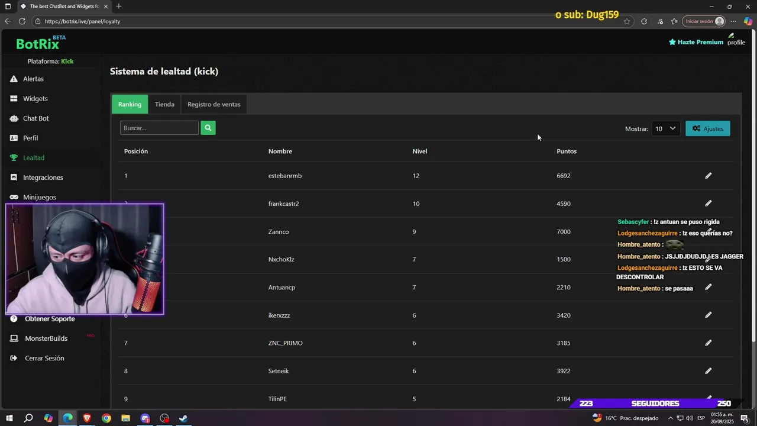Open a new browser tab
Screen dimensions: 757x426
119,7
